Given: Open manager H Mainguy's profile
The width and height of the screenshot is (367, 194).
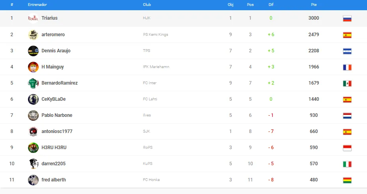Looking at the screenshot, I should pyautogui.click(x=53, y=67).
